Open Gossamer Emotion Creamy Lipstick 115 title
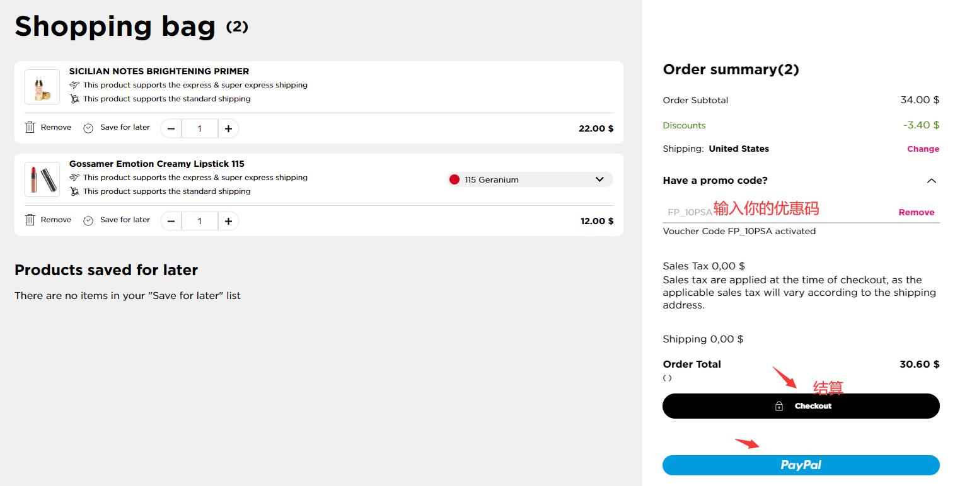The width and height of the screenshot is (955, 486). [x=156, y=164]
